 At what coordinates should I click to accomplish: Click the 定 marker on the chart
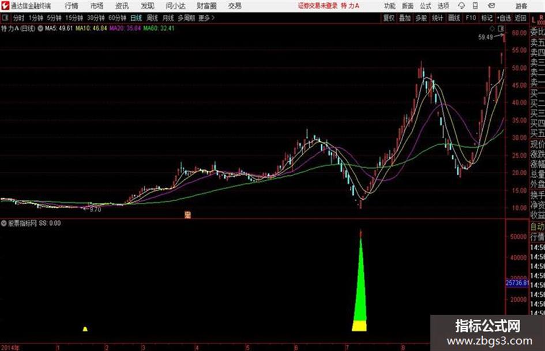tap(187, 215)
